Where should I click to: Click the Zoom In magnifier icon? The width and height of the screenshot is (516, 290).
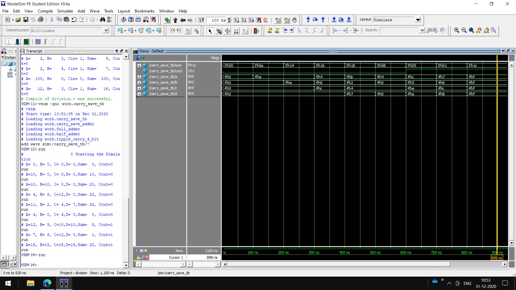click(x=456, y=30)
